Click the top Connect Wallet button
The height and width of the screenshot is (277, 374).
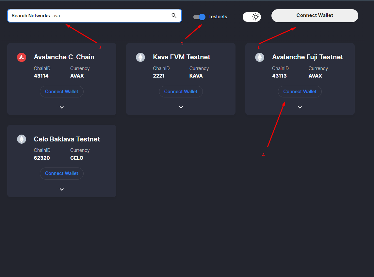[315, 15]
